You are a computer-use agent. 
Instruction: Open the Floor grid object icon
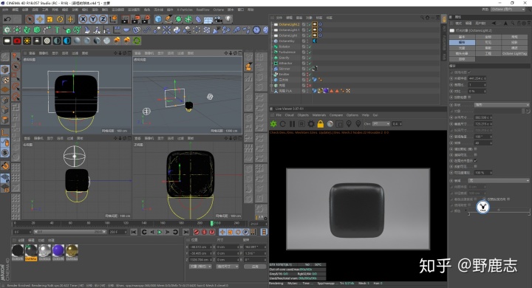point(208,19)
